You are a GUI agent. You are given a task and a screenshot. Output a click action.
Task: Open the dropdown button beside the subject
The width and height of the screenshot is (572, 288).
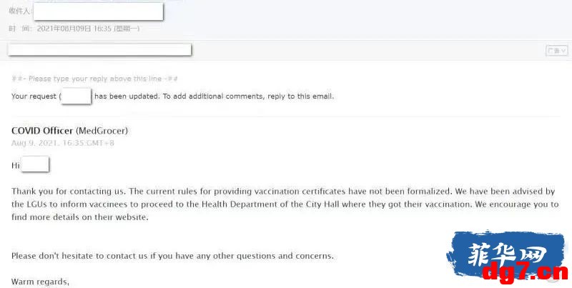[556, 51]
